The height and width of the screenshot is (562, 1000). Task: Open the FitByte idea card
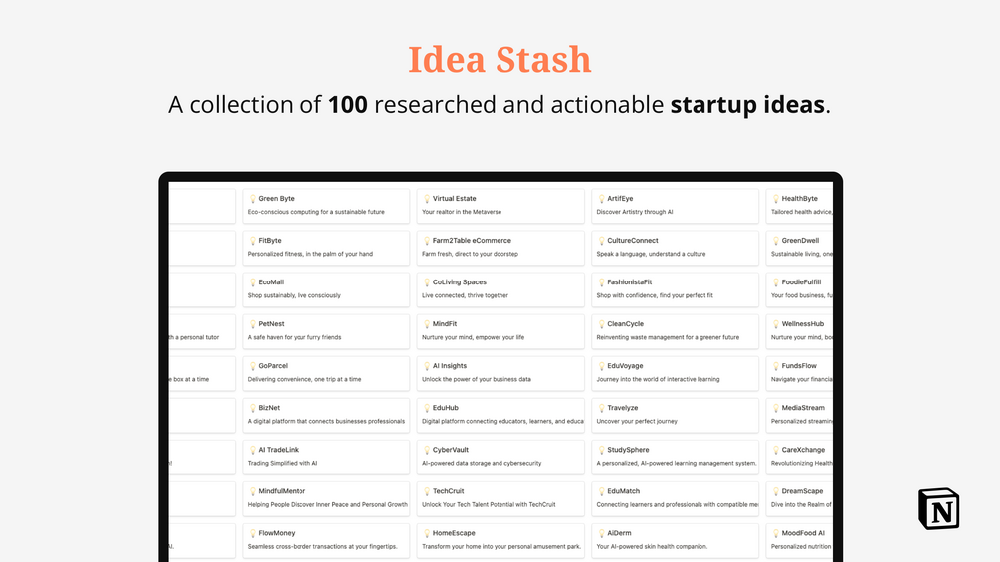click(326, 248)
